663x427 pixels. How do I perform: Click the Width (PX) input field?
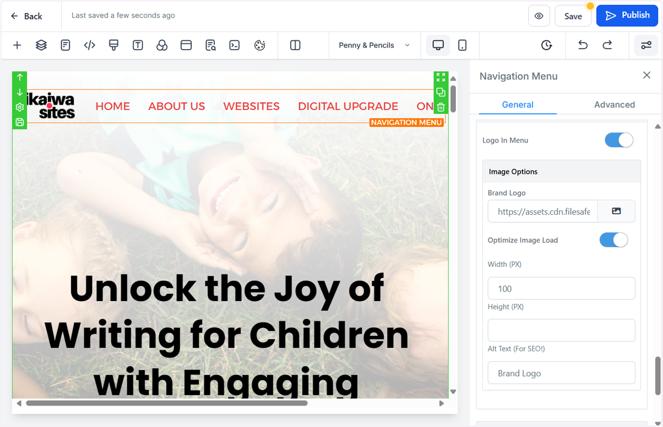(561, 288)
